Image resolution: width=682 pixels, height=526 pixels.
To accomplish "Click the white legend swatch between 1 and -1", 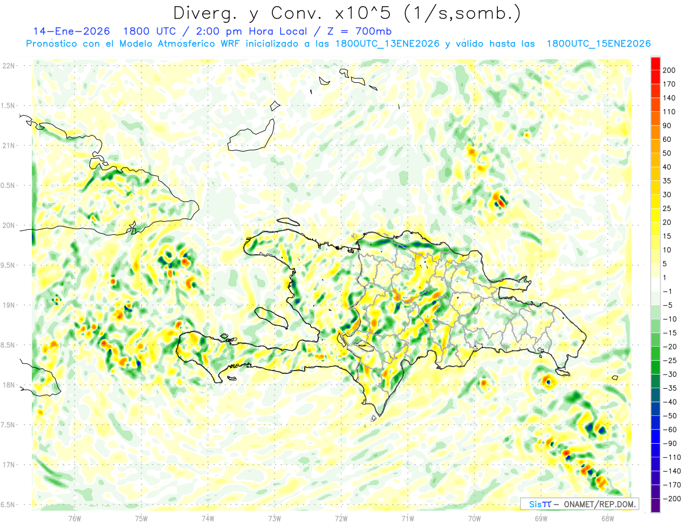I will (x=655, y=284).
